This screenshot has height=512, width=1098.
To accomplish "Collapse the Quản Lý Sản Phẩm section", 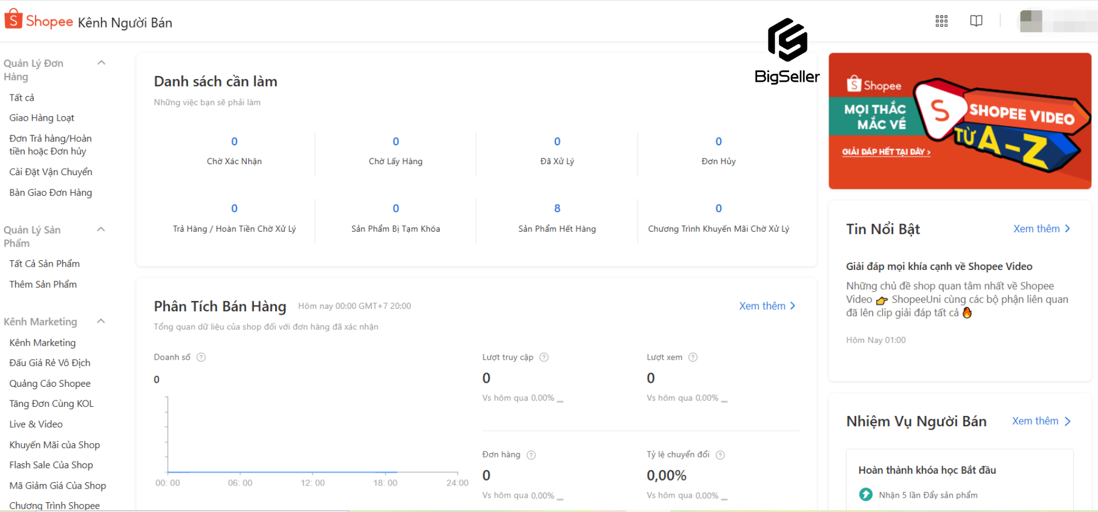I will point(101,229).
